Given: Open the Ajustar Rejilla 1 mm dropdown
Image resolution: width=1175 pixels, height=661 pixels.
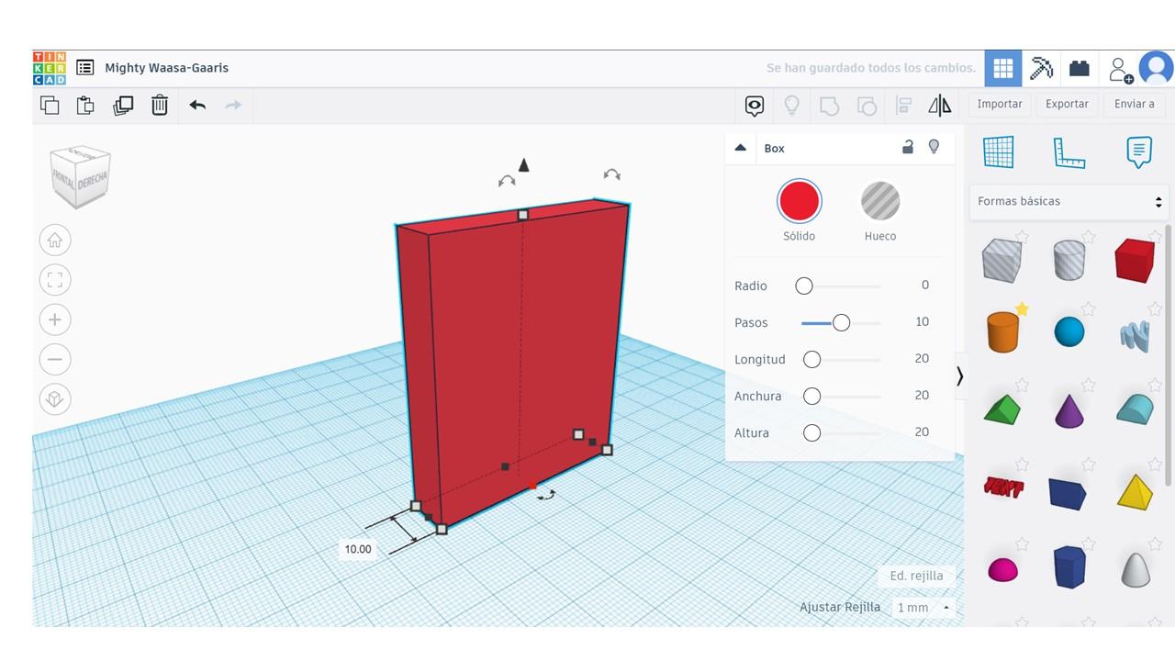Looking at the screenshot, I should point(923,608).
